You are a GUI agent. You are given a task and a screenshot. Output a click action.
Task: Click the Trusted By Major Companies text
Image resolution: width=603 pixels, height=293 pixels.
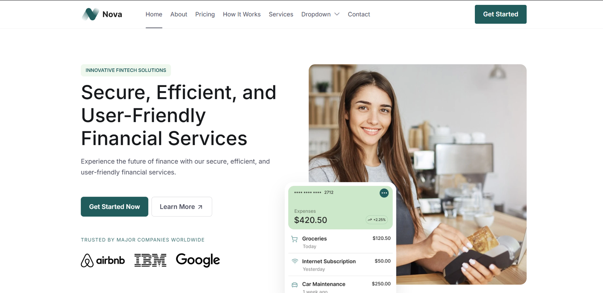(x=142, y=240)
